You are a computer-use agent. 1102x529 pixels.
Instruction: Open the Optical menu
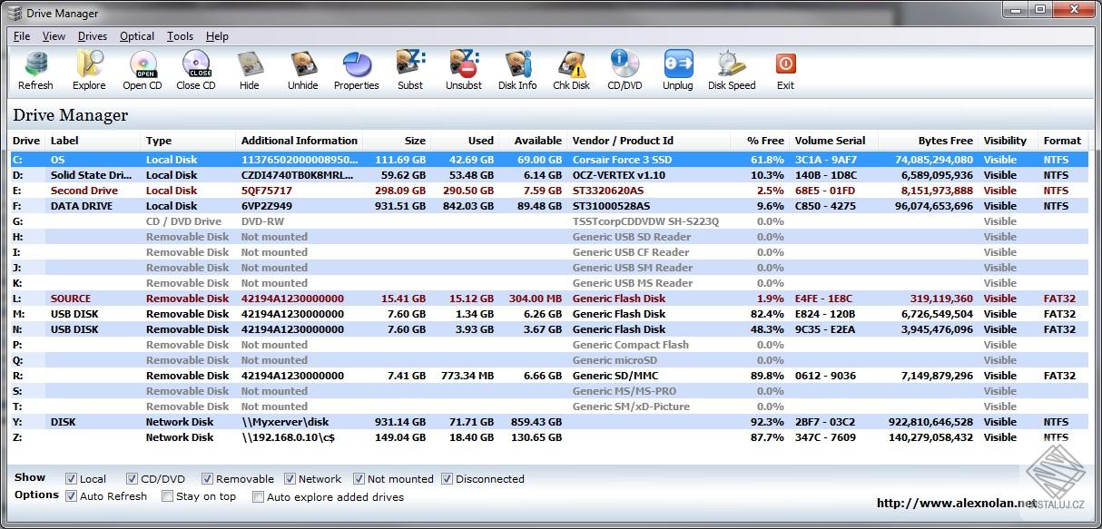point(136,36)
